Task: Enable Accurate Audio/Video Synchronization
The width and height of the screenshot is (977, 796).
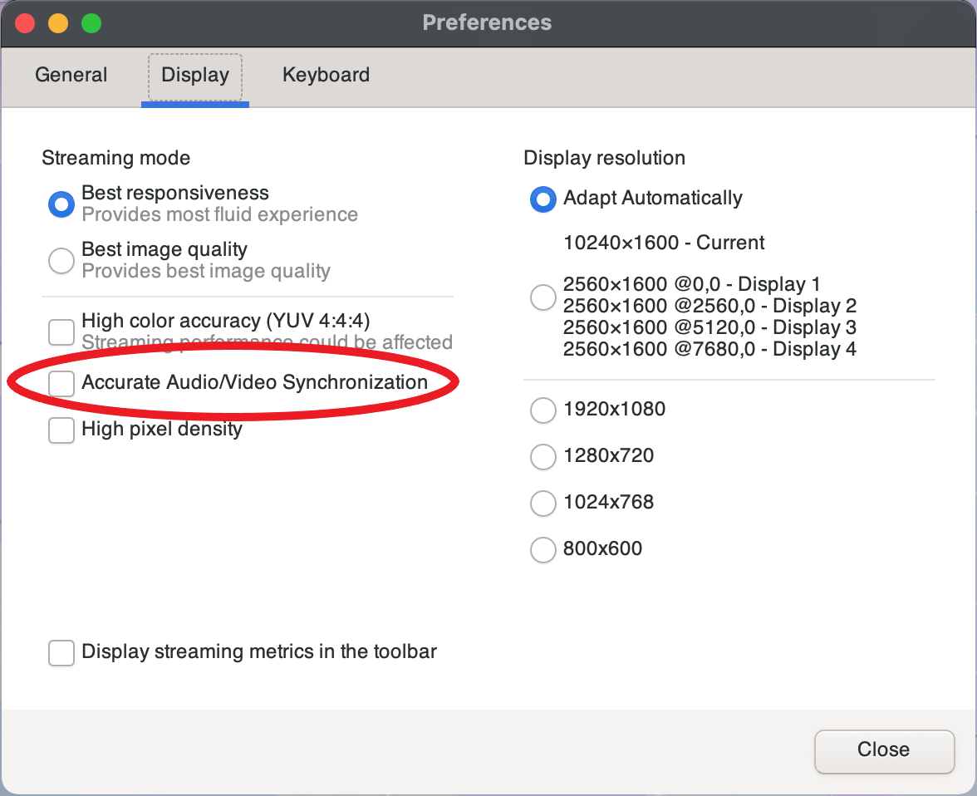Action: (61, 383)
